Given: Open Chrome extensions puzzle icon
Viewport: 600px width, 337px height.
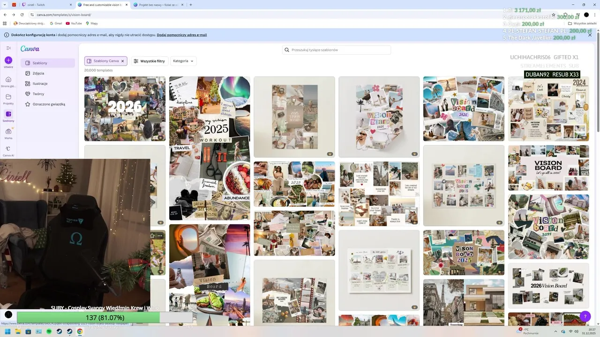Looking at the screenshot, I should point(565,15).
